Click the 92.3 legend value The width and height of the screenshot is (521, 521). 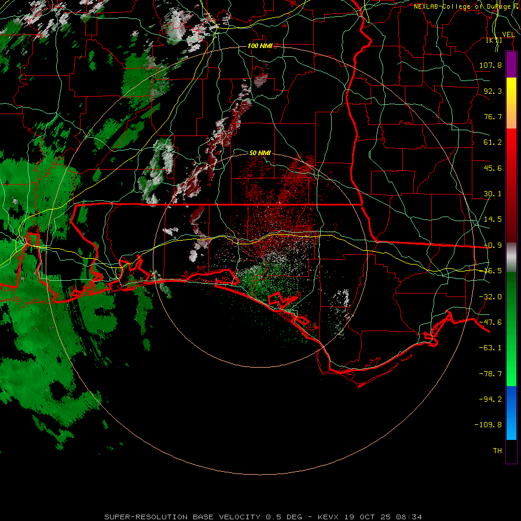(x=493, y=91)
